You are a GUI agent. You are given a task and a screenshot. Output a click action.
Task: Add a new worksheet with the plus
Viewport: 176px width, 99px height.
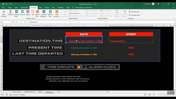[59, 92]
